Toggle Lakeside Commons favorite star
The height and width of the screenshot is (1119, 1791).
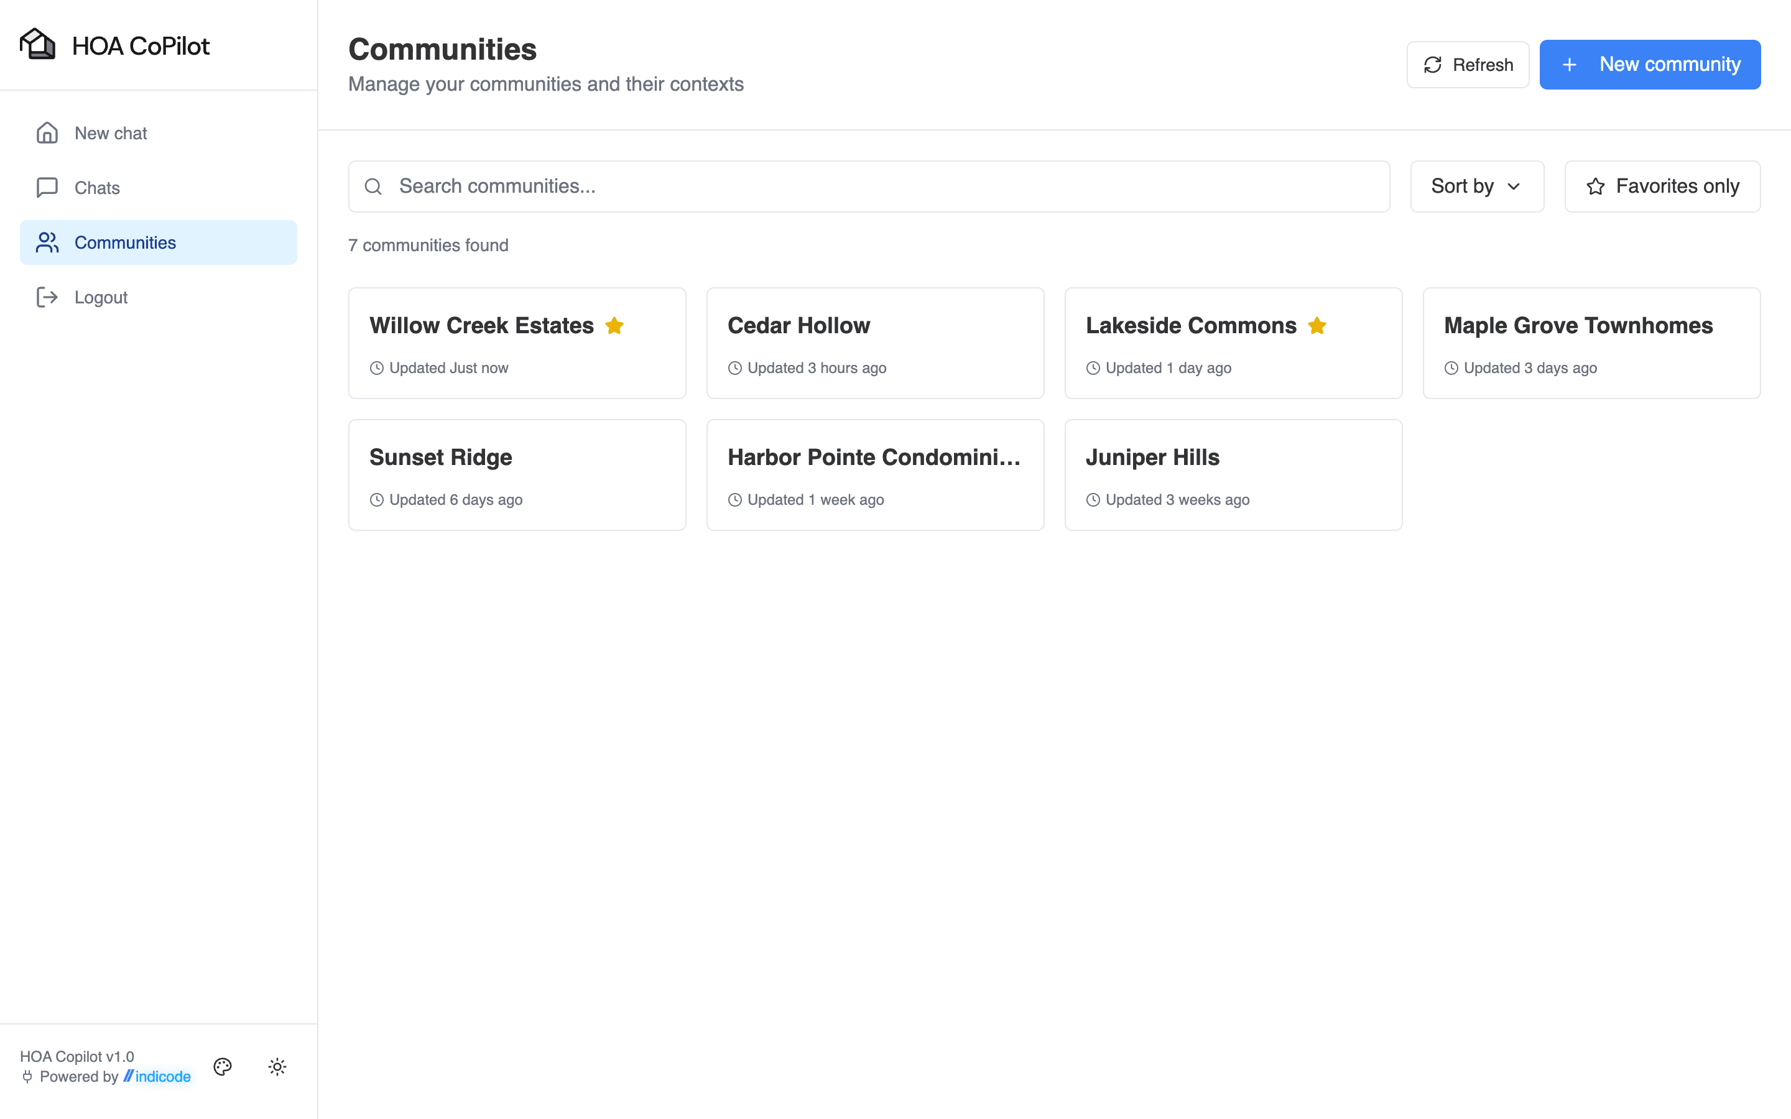point(1317,326)
